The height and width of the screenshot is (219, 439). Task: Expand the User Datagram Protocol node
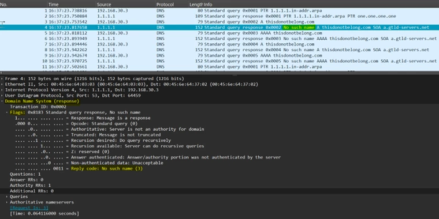[x=2, y=96]
